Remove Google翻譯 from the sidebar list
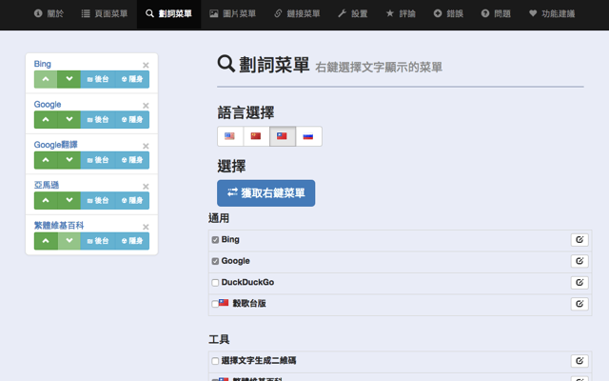The image size is (609, 381). click(146, 146)
